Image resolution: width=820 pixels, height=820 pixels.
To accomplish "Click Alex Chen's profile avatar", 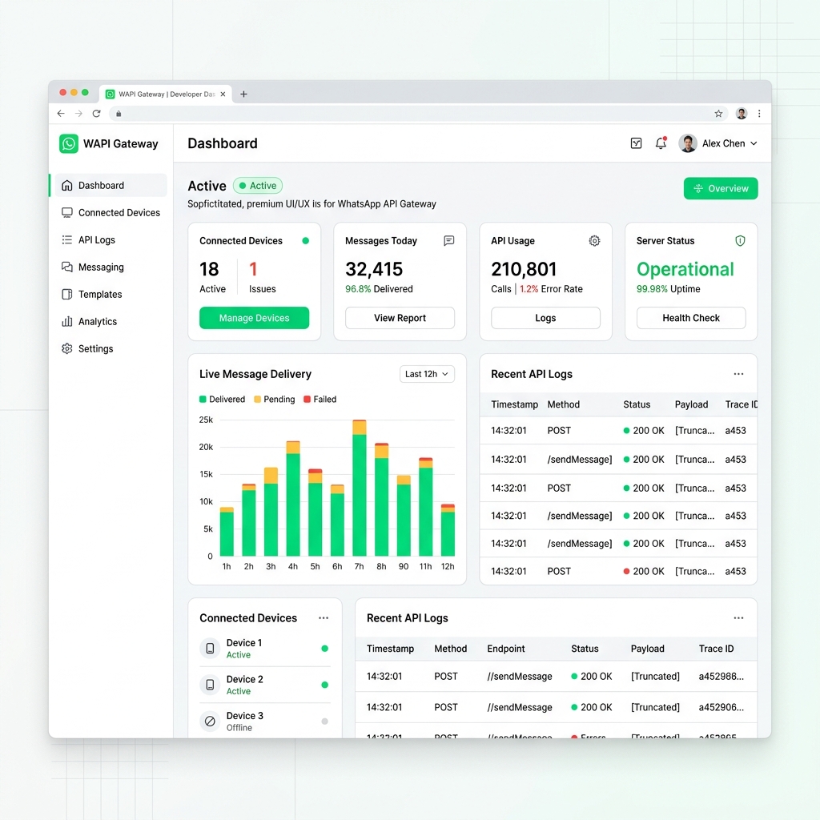I will coord(687,143).
